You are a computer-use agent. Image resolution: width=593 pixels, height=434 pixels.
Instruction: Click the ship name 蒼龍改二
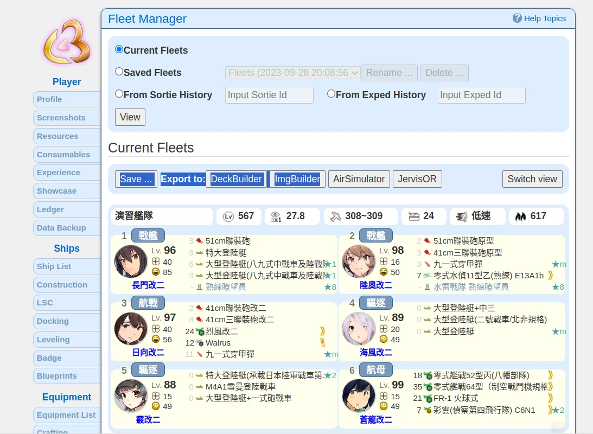coord(376,420)
